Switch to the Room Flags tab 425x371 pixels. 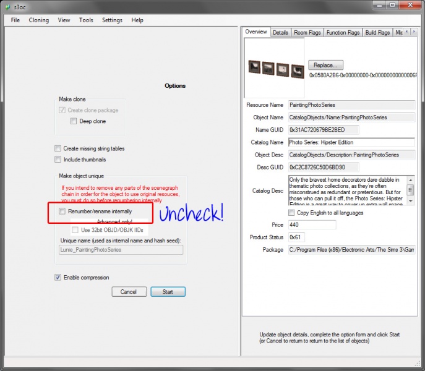point(307,33)
